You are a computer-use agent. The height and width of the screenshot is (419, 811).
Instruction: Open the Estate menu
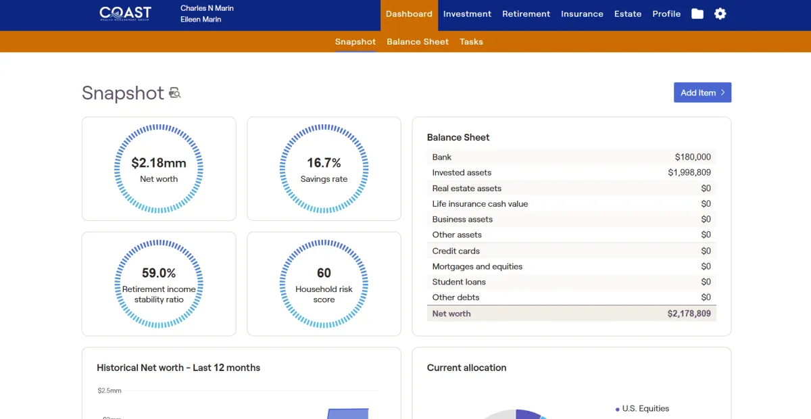coord(628,14)
